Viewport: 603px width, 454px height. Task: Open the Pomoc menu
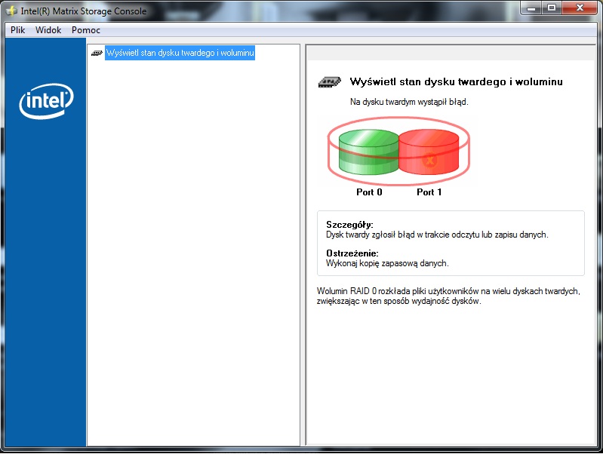coord(86,30)
